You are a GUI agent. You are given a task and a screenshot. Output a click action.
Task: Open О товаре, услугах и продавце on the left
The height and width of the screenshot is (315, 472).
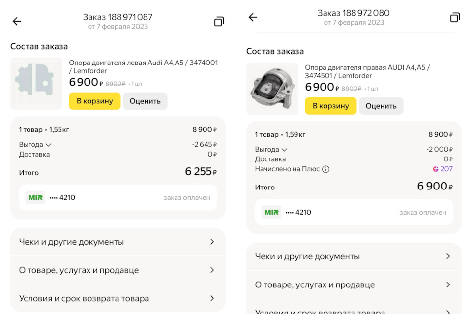click(118, 270)
